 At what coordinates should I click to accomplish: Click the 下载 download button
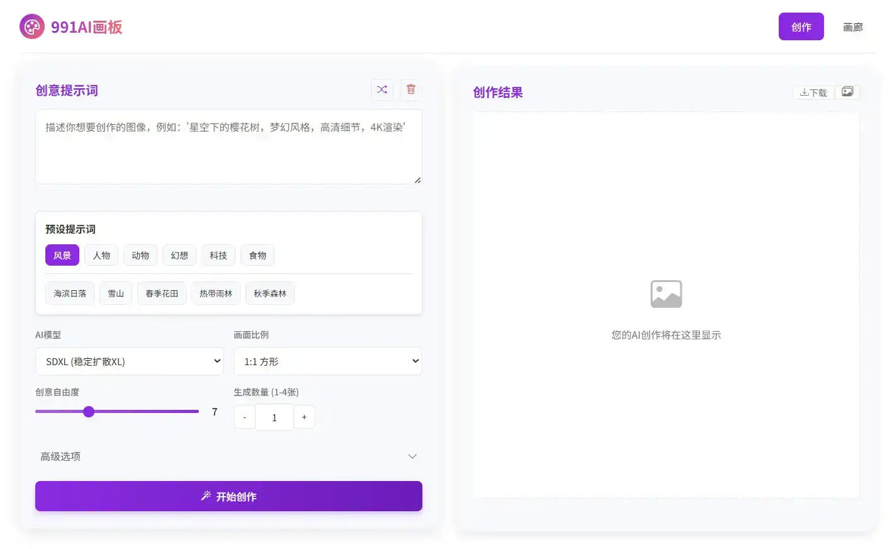tap(813, 93)
